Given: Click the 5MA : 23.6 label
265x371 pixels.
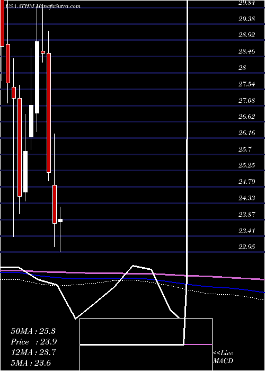Looking at the screenshot, I should (x=31, y=363).
